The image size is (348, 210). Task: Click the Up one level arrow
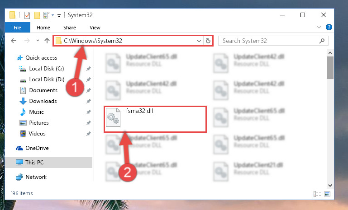click(x=47, y=41)
